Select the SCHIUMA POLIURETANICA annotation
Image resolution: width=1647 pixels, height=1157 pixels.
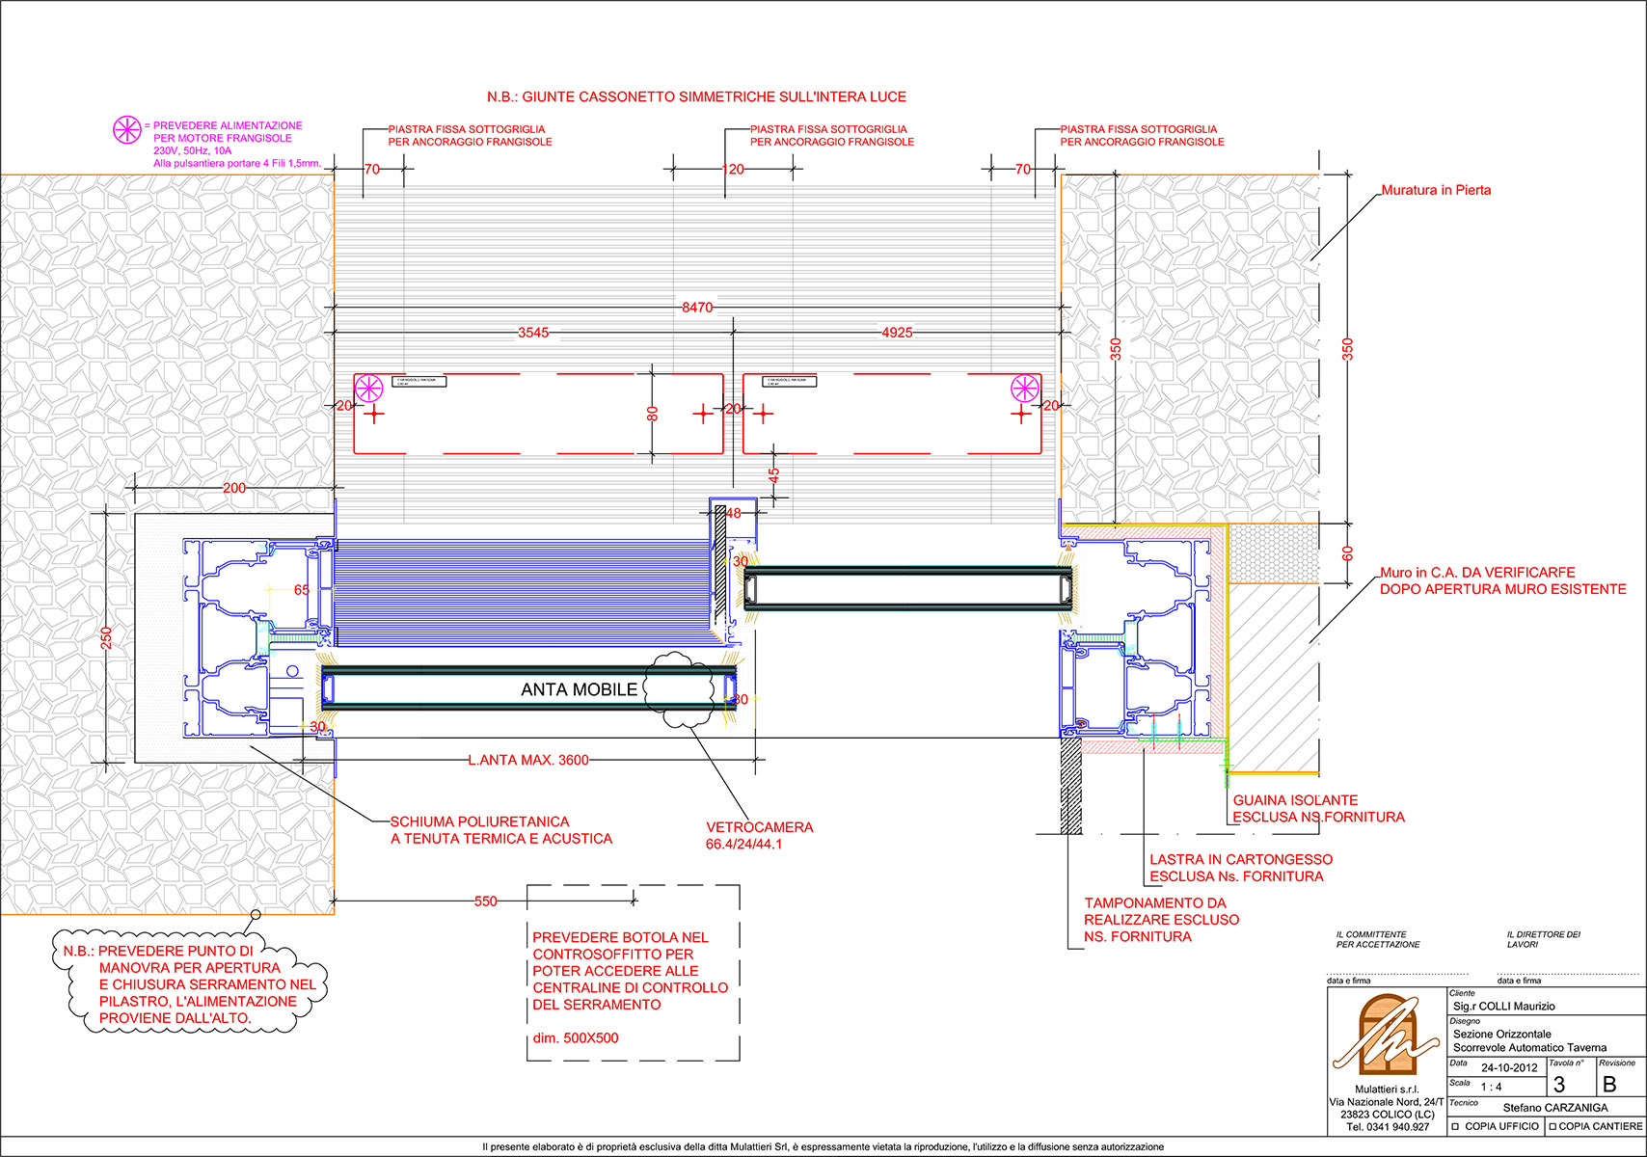(x=500, y=830)
